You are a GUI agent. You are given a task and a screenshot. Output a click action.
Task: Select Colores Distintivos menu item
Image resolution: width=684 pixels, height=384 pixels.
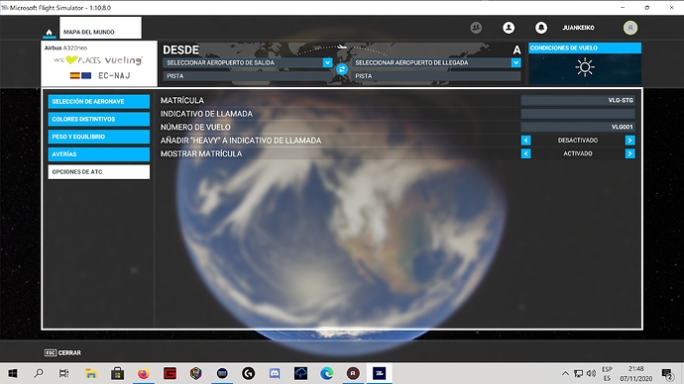[98, 119]
